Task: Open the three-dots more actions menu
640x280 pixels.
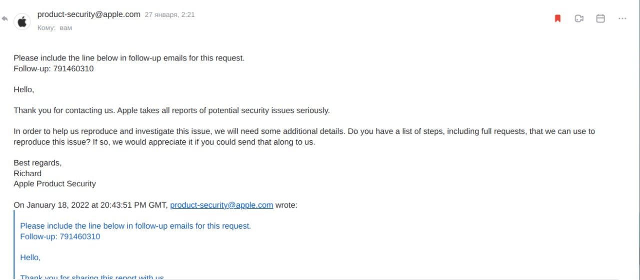Action: point(622,18)
